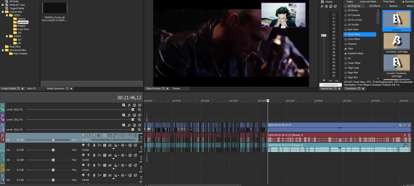414x186 pixels.
Task: Collapse the Custom Bins tree node
Action: pyautogui.click(x=3, y=12)
